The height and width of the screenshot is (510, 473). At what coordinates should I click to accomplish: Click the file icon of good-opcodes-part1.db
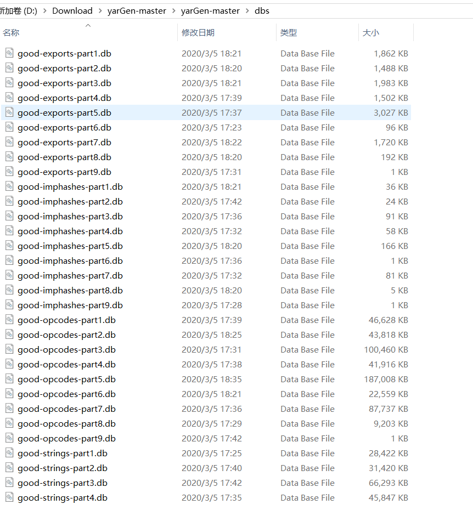[x=9, y=320]
